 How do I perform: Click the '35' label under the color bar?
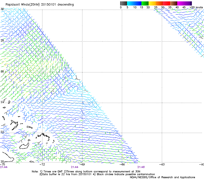(170, 7)
